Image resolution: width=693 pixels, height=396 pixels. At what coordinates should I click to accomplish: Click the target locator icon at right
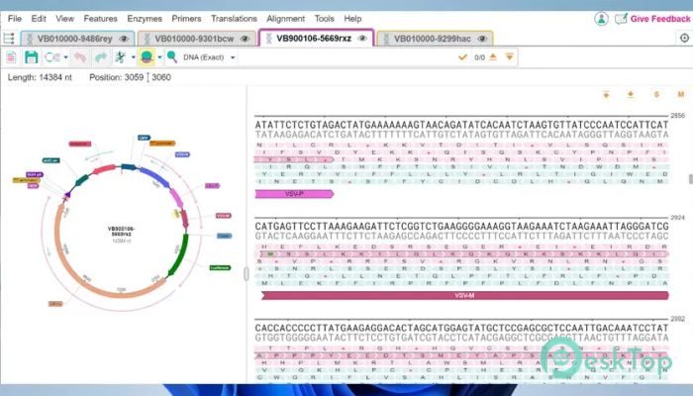click(684, 38)
